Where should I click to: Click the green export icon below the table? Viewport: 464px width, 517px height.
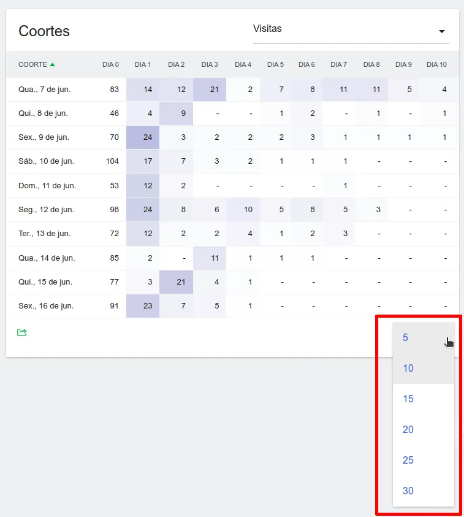click(22, 332)
